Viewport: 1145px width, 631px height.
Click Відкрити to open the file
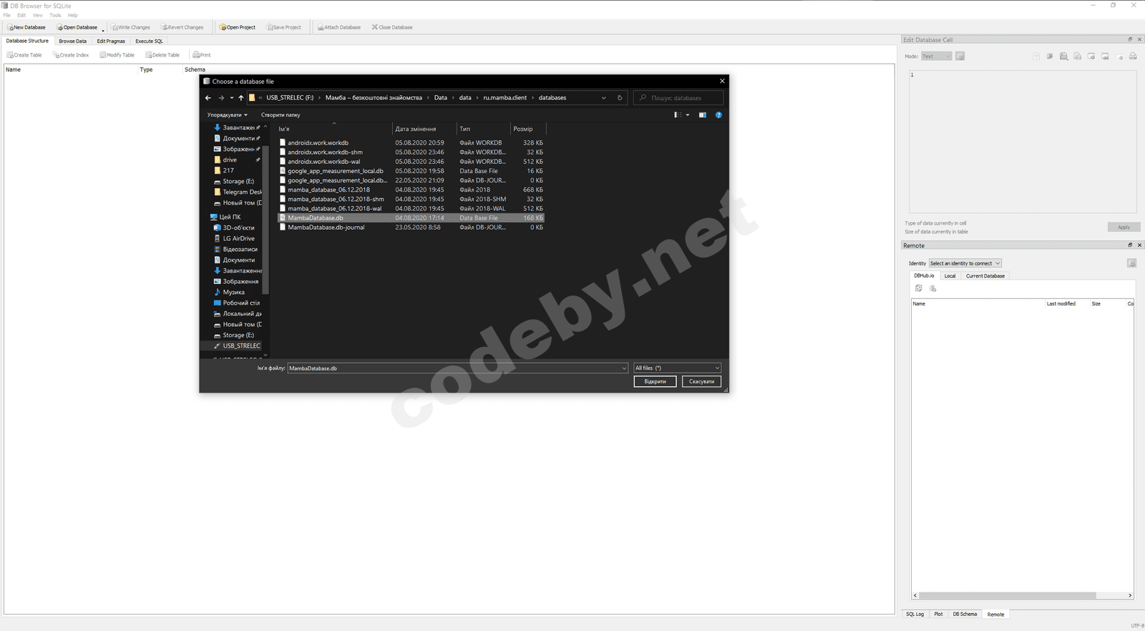click(x=655, y=381)
